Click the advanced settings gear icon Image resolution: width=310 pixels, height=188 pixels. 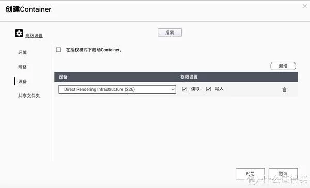tap(19, 33)
